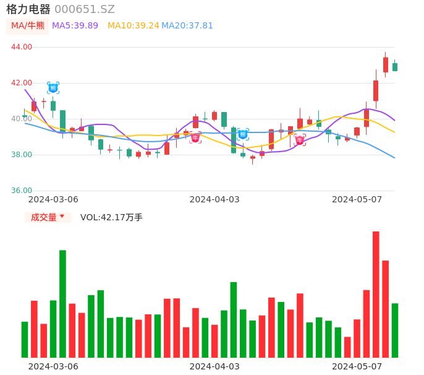The height and width of the screenshot is (375, 424).
Task: Select the MA5:39.89 legend label
Action: [x=75, y=26]
